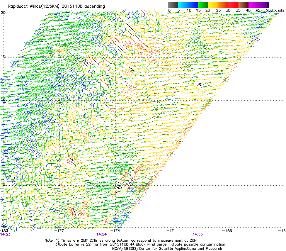286x251 pixels.
Task: Click the latitude label 18
Action: coord(3,56)
